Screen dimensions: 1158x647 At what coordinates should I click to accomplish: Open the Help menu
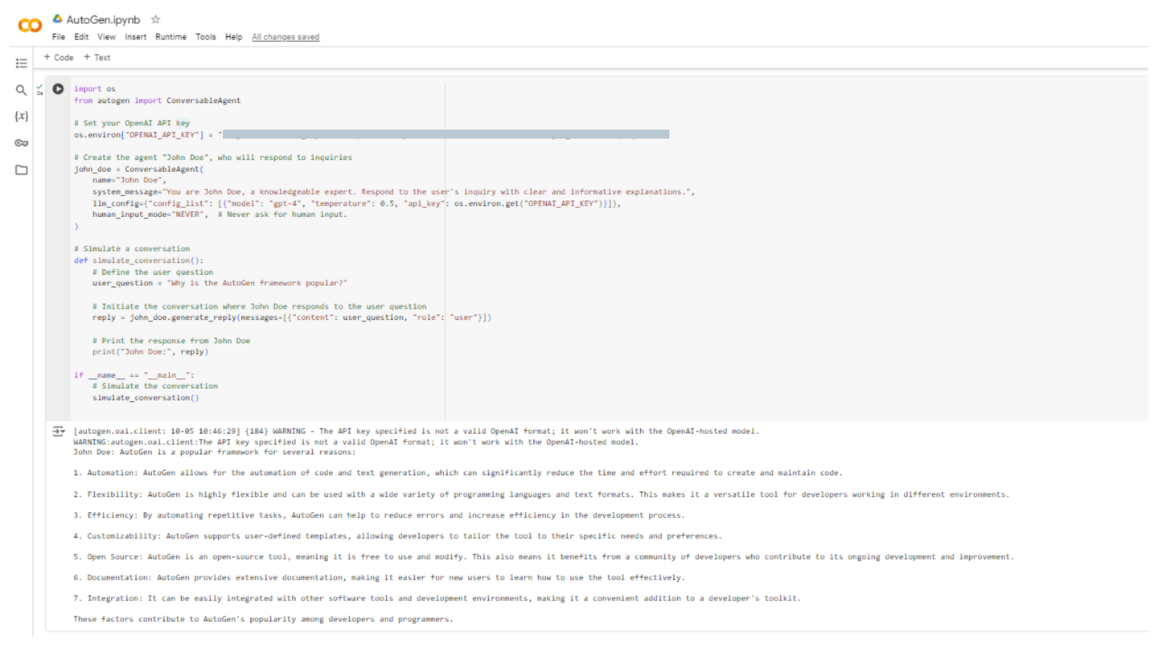coord(233,37)
